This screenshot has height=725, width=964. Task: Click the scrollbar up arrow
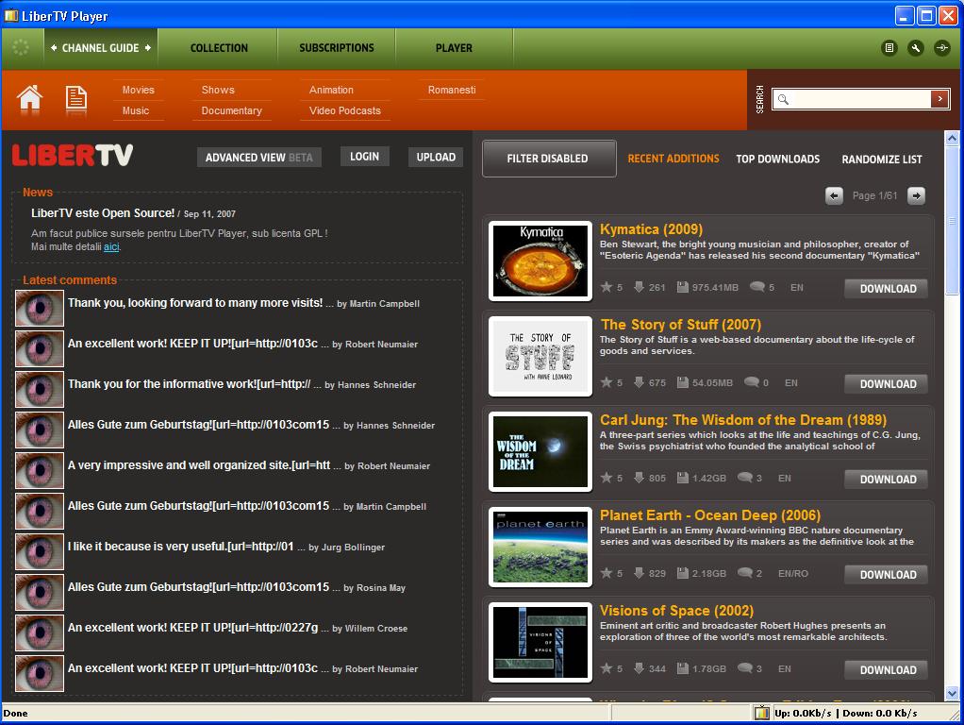[952, 139]
